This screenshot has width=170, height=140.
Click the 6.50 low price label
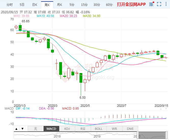tap(83, 98)
